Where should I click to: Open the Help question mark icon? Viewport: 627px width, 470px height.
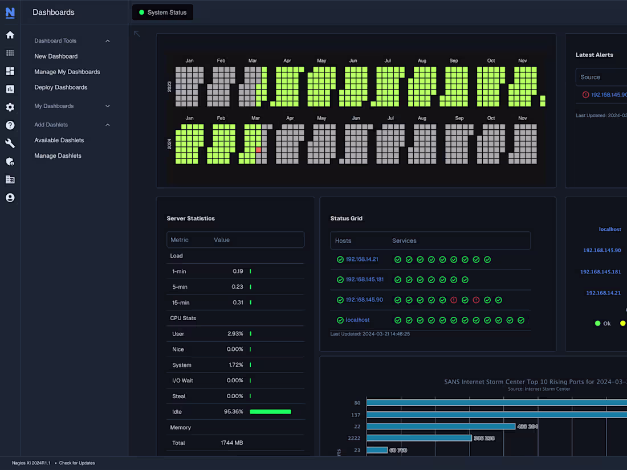pos(10,125)
